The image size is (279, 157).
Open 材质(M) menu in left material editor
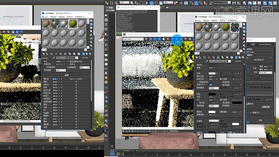[53, 17]
